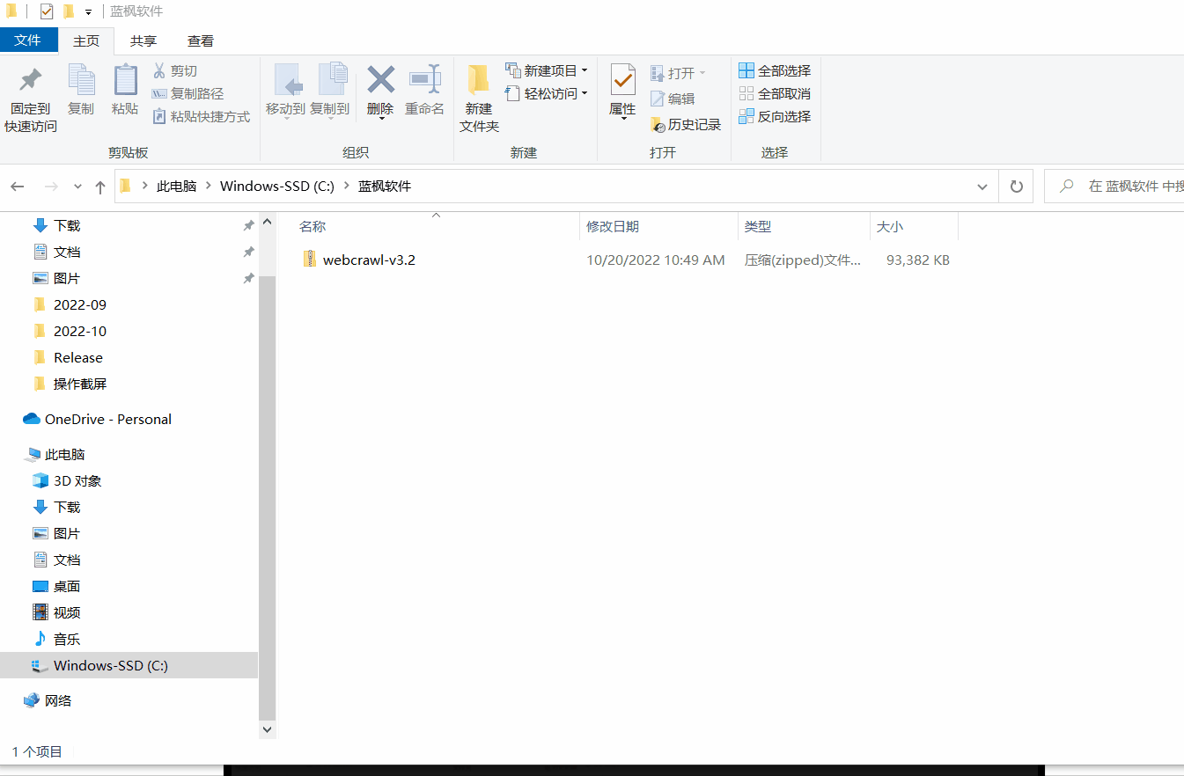The image size is (1184, 776).
Task: Click 全部选择 select all option
Action: coord(775,70)
